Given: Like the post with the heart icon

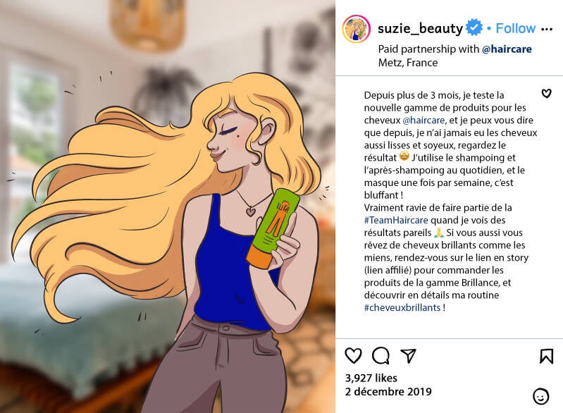Looking at the screenshot, I should click(353, 355).
